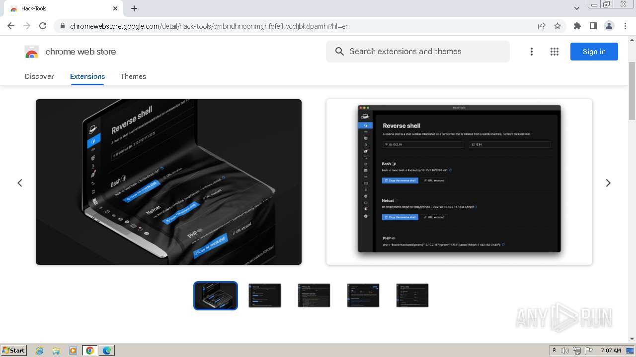Show next screenshot with right arrow
636x357 pixels.
click(608, 183)
